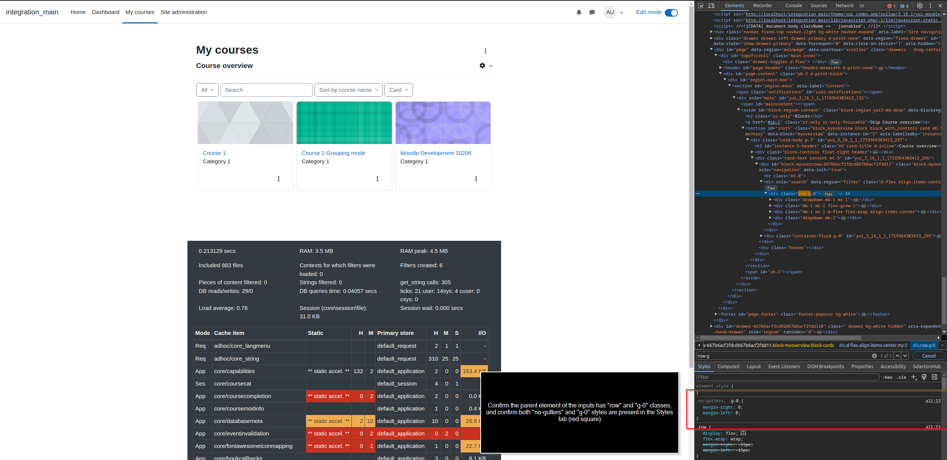Open the messaging drawer speech bubble

(x=592, y=12)
